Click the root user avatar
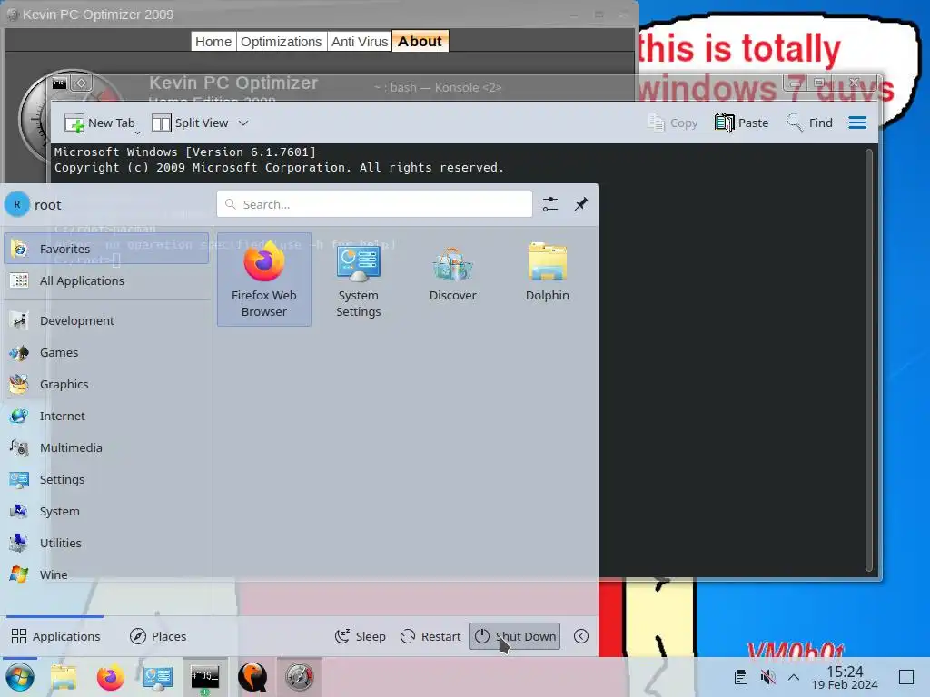 tap(17, 204)
